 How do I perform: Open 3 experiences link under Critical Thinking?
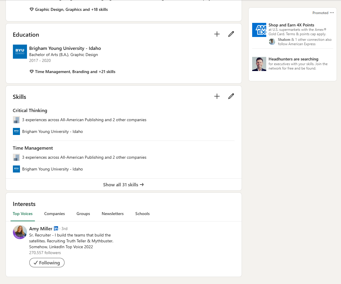84,120
